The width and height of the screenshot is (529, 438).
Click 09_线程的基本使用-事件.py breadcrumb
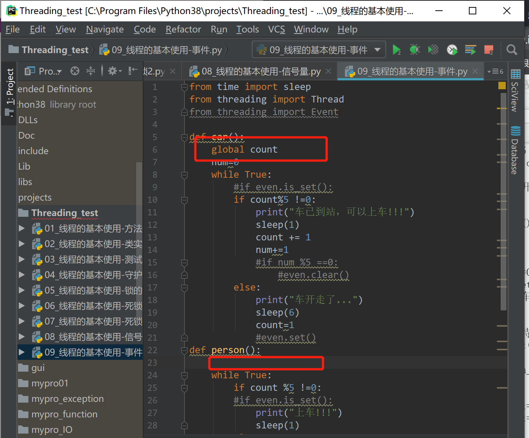pyautogui.click(x=161, y=50)
